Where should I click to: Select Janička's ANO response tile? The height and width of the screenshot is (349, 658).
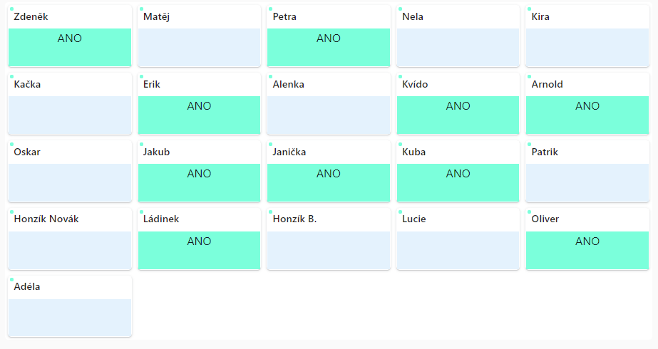[x=329, y=182]
